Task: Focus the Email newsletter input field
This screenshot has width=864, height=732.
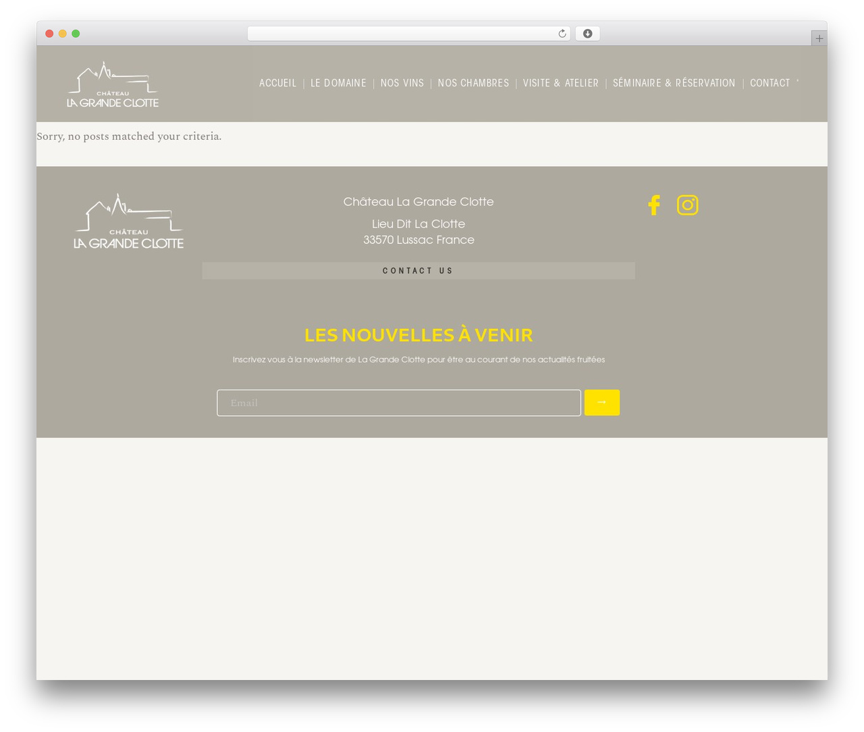Action: pyautogui.click(x=398, y=402)
